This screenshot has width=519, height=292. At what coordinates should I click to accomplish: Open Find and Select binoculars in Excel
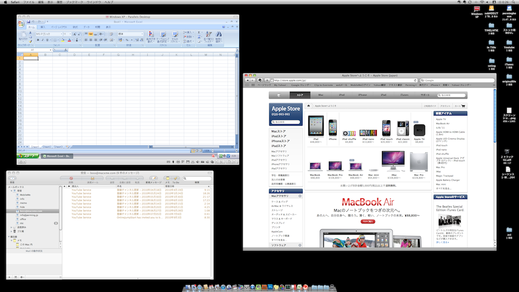click(218, 37)
